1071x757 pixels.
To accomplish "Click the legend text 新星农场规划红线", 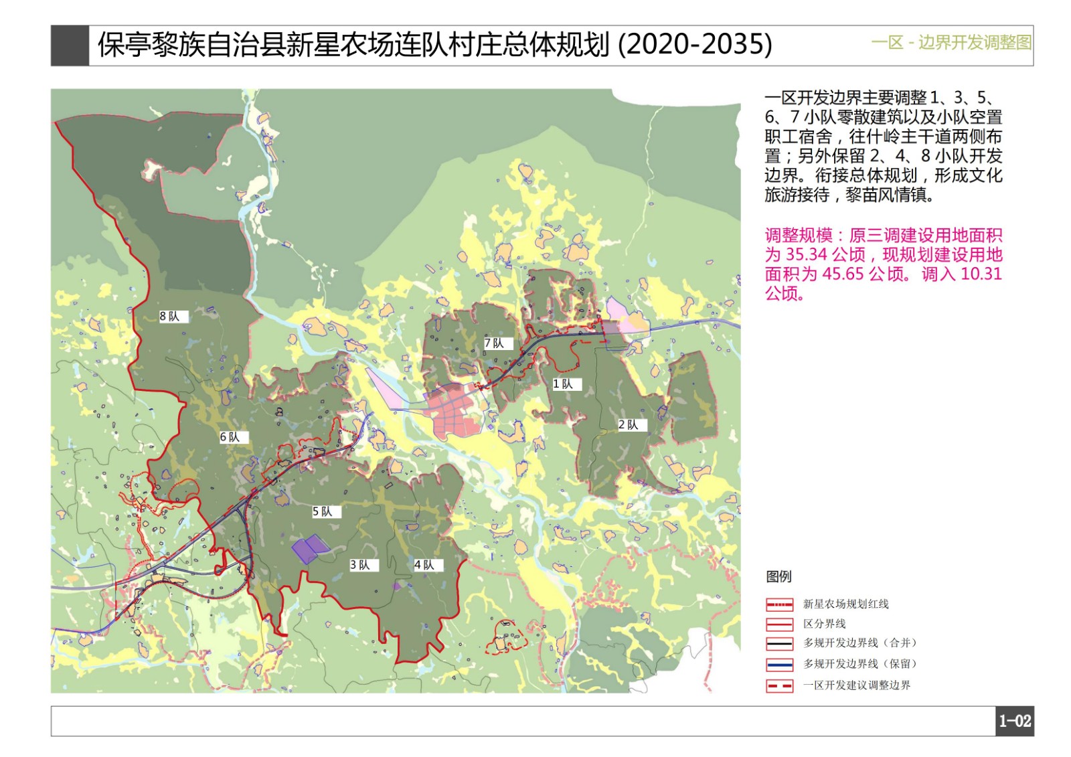I will point(846,604).
